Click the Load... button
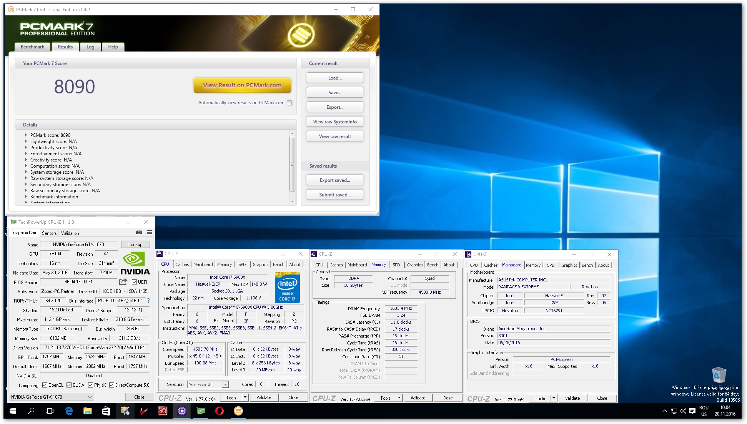The image size is (747, 424). [x=335, y=78]
